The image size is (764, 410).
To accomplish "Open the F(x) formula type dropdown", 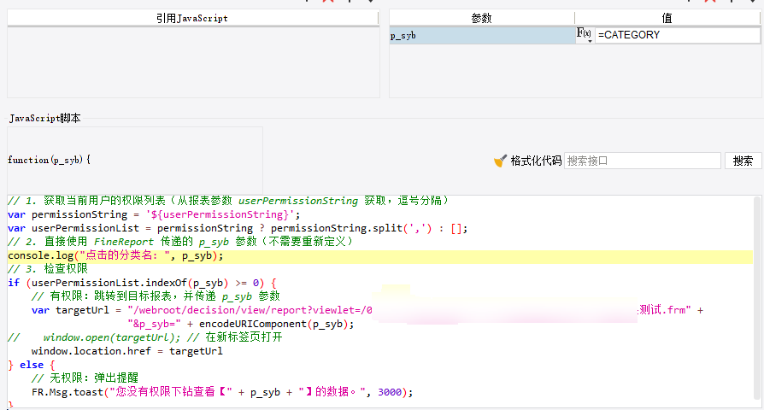I will pyautogui.click(x=585, y=34).
